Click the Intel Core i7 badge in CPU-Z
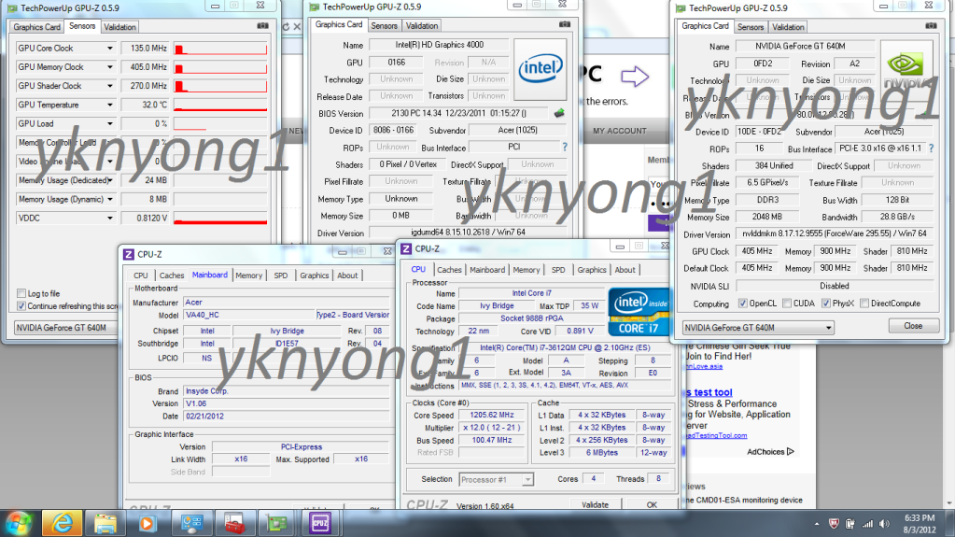Image resolution: width=955 pixels, height=537 pixels. pyautogui.click(x=639, y=311)
